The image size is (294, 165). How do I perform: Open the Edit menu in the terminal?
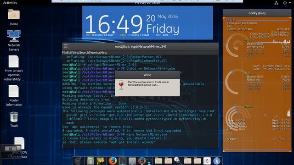69,53
